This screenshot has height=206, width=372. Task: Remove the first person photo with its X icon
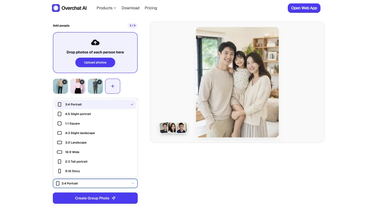pyautogui.click(x=65, y=82)
